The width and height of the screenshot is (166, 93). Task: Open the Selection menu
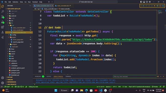click(x=15, y=2)
